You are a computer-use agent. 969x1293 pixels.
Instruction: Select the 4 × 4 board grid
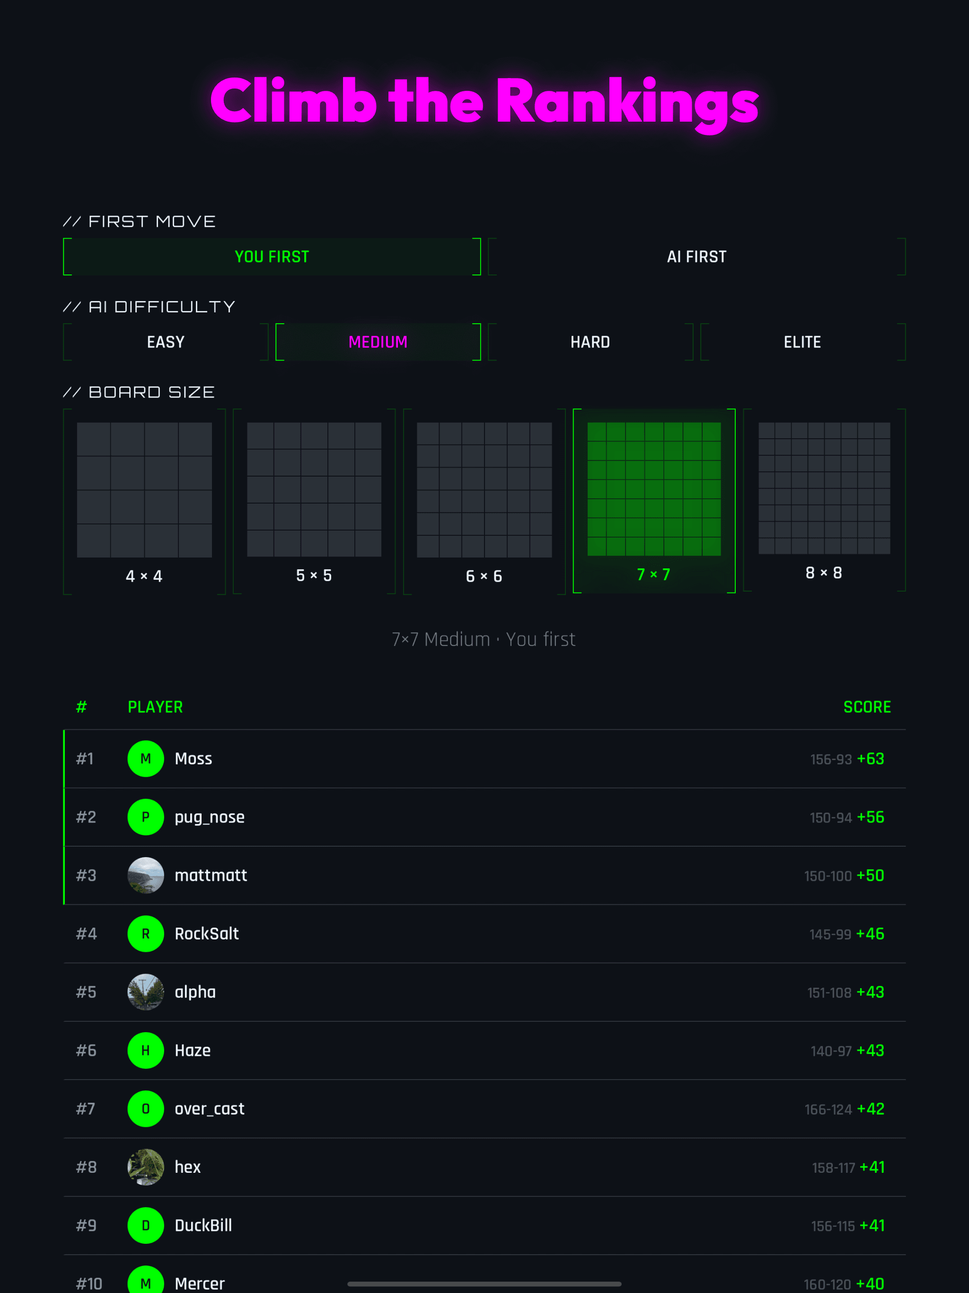click(x=144, y=490)
